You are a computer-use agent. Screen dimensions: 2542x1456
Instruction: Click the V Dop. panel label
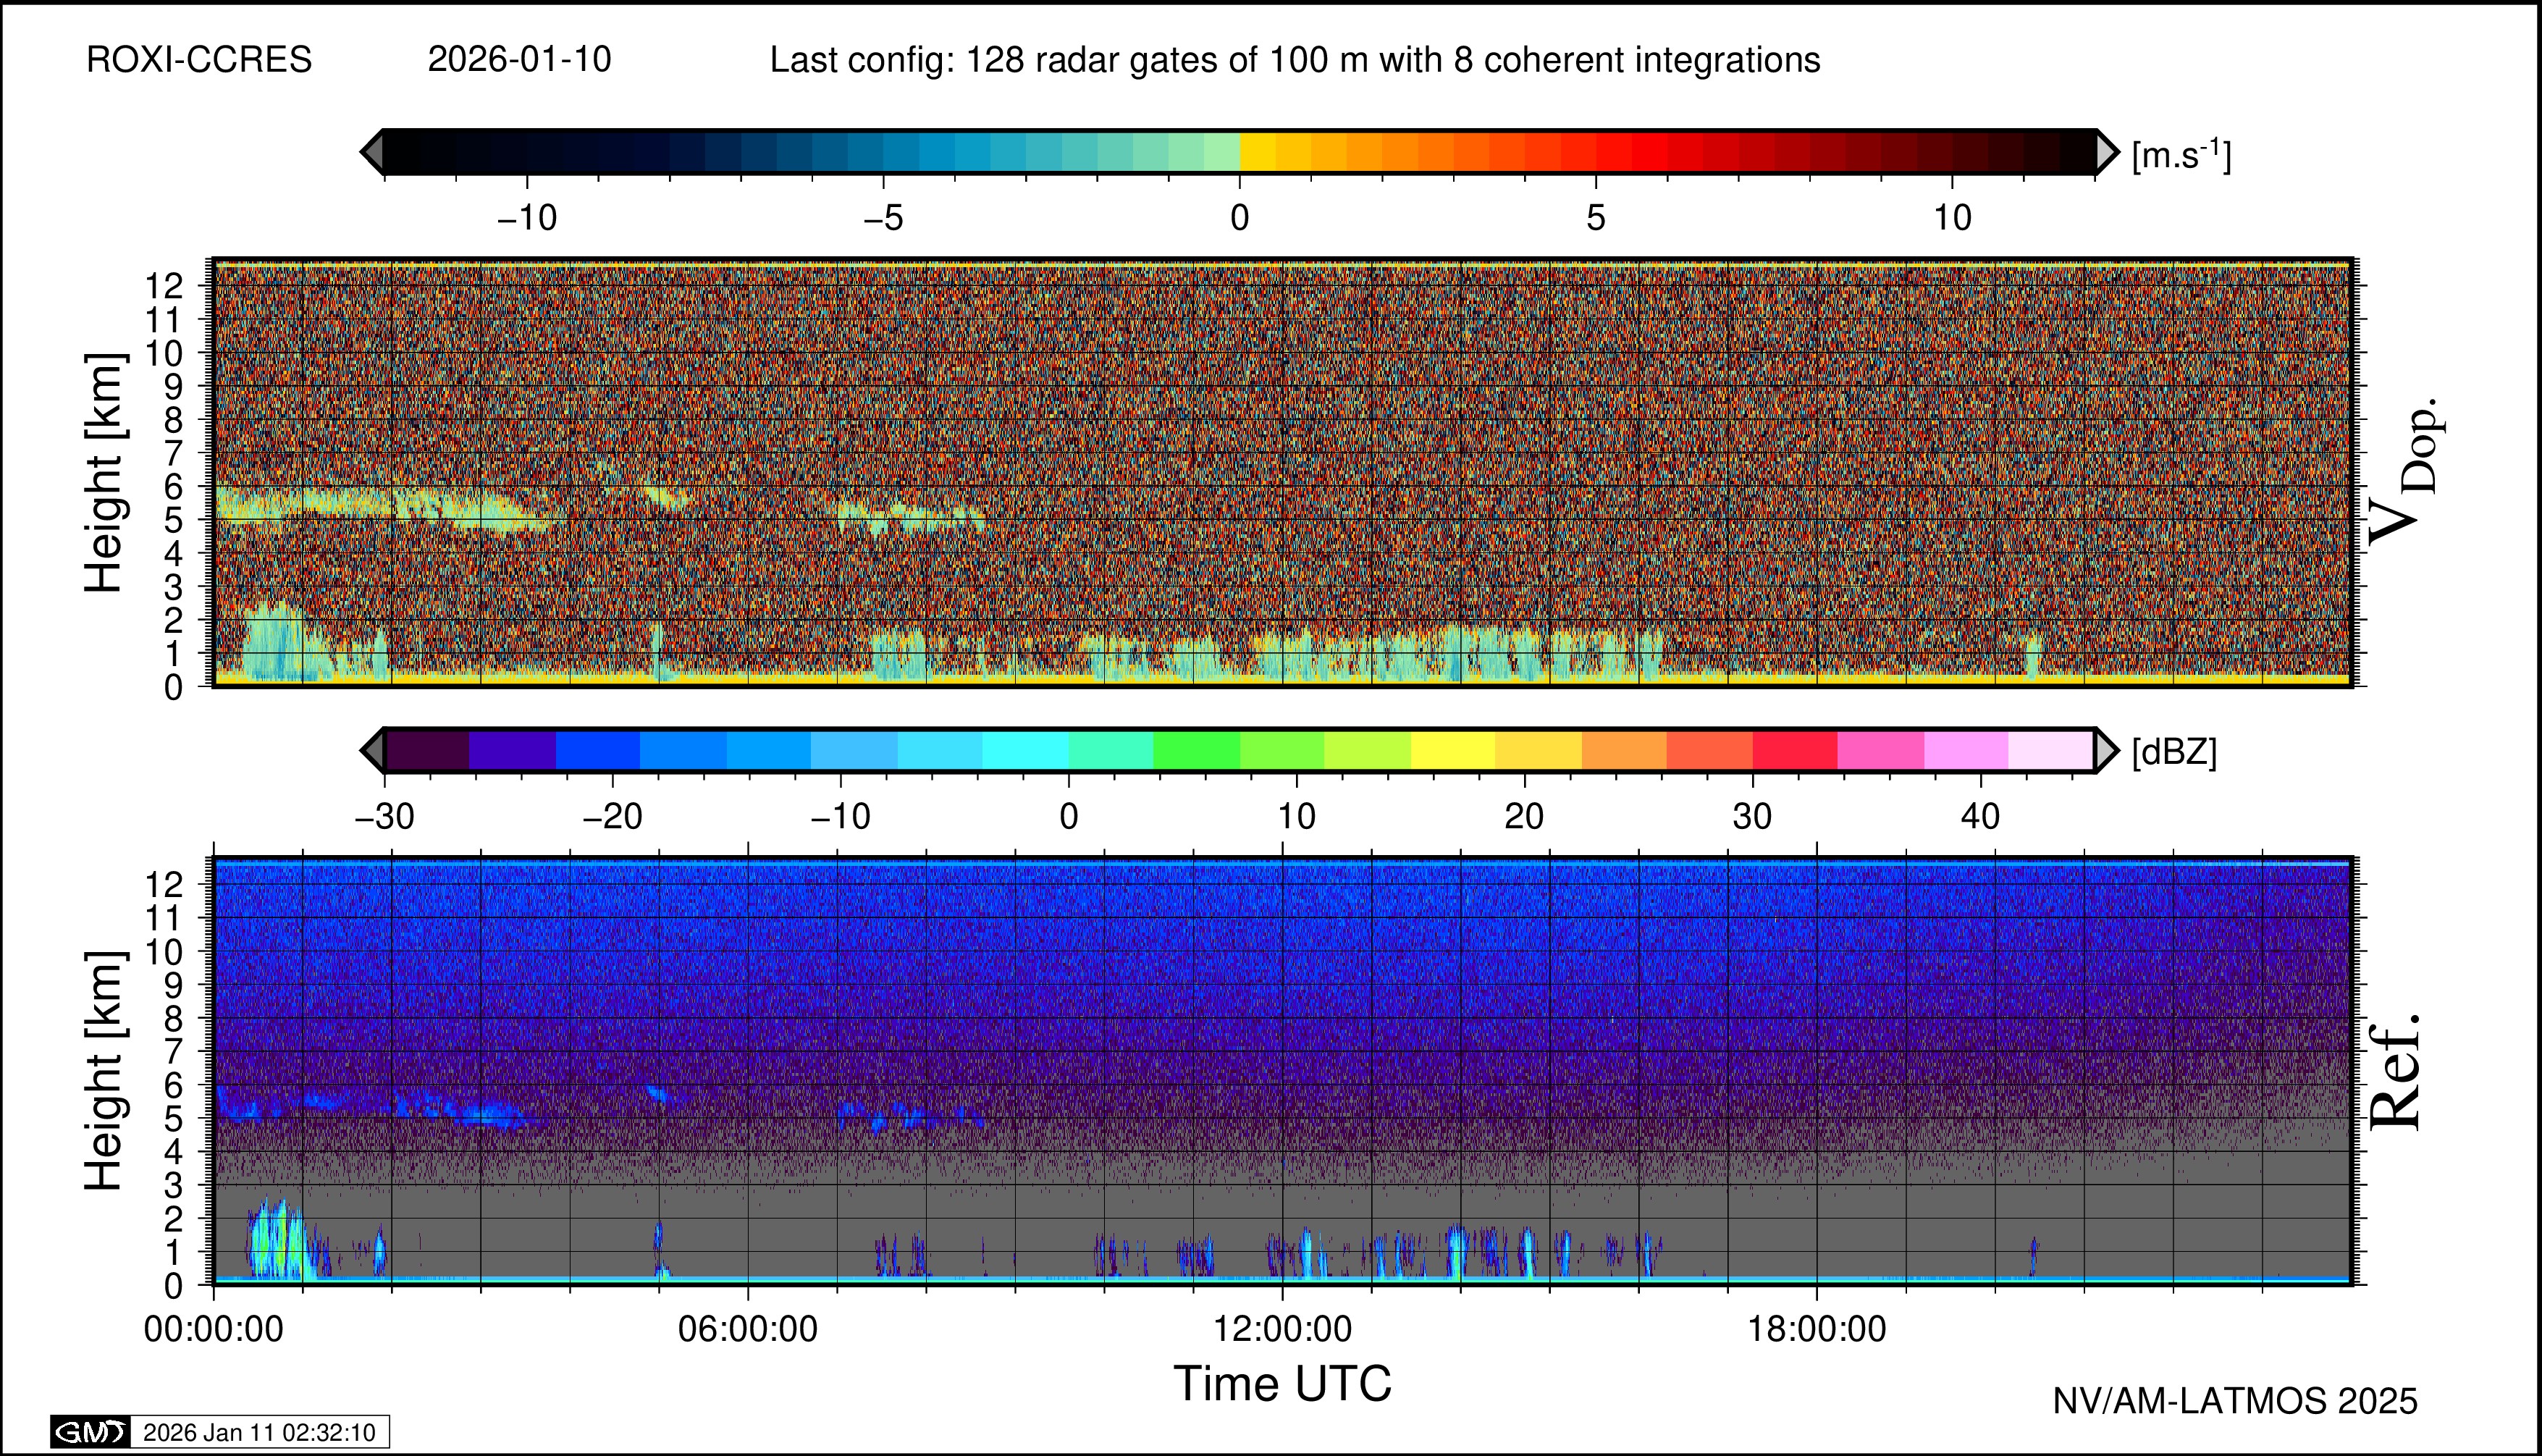pos(2405,472)
